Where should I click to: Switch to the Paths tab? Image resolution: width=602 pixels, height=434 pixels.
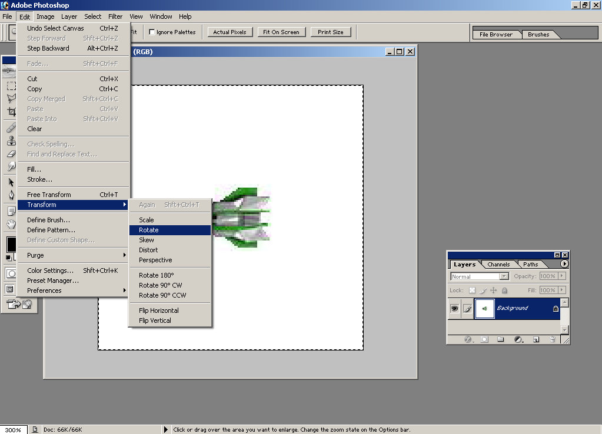click(x=531, y=265)
